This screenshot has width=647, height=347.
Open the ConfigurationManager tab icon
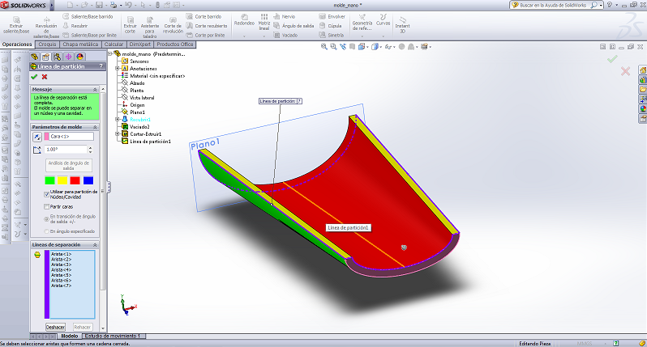click(57, 57)
